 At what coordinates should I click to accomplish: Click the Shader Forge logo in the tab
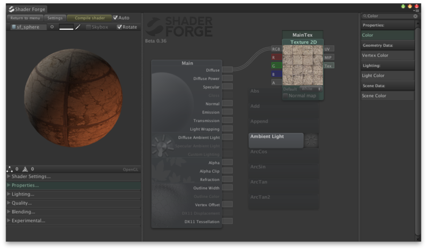tap(11, 9)
